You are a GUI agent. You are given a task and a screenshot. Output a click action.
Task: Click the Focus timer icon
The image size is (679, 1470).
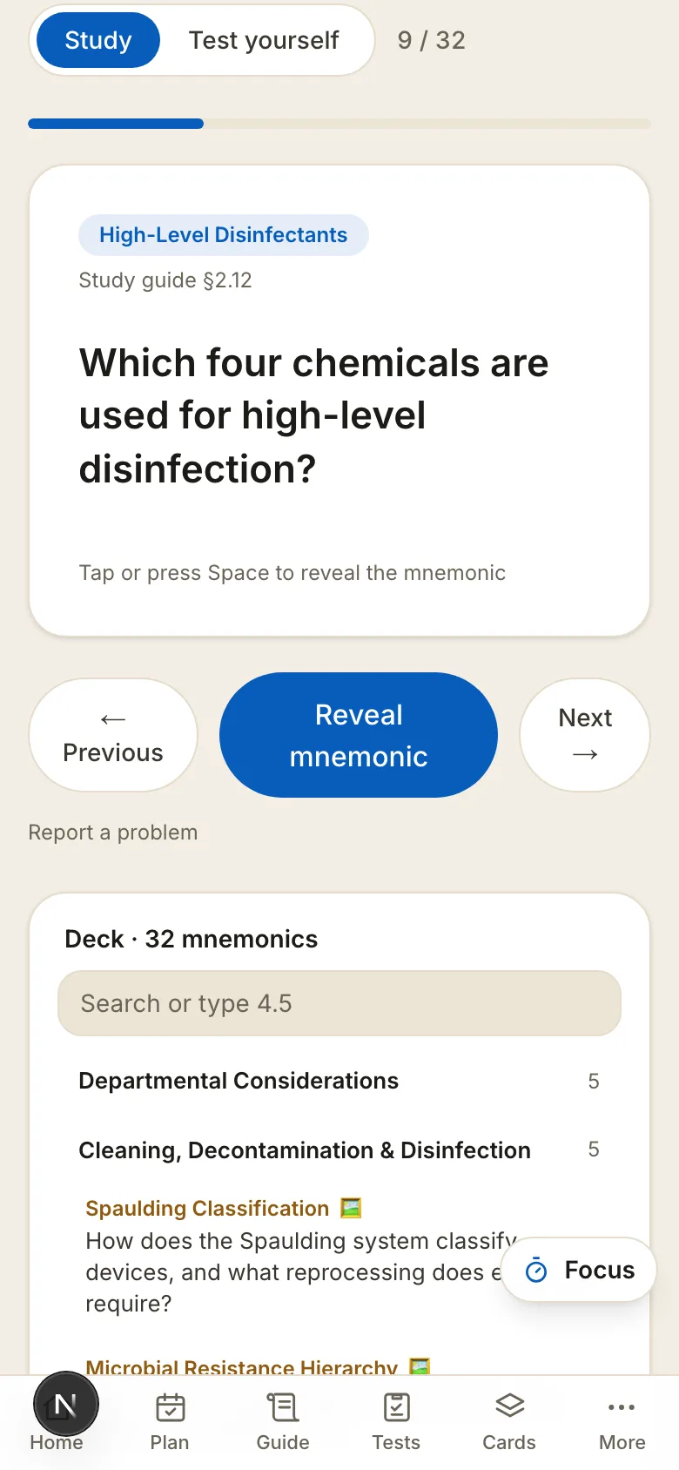pos(537,1271)
